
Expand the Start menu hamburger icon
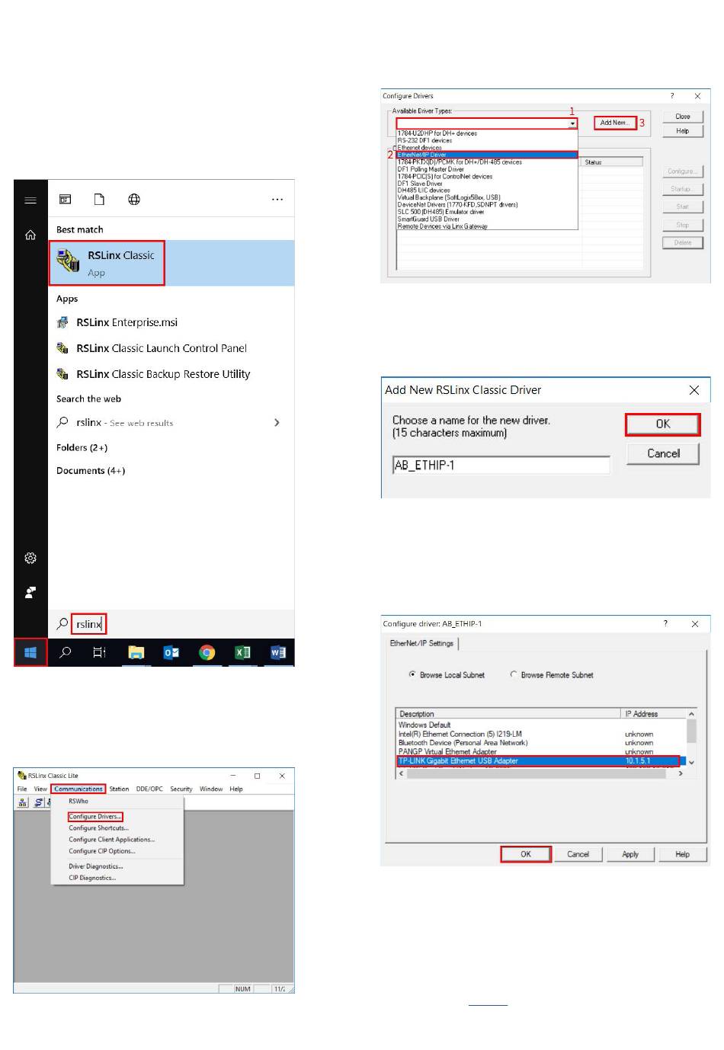[x=30, y=200]
